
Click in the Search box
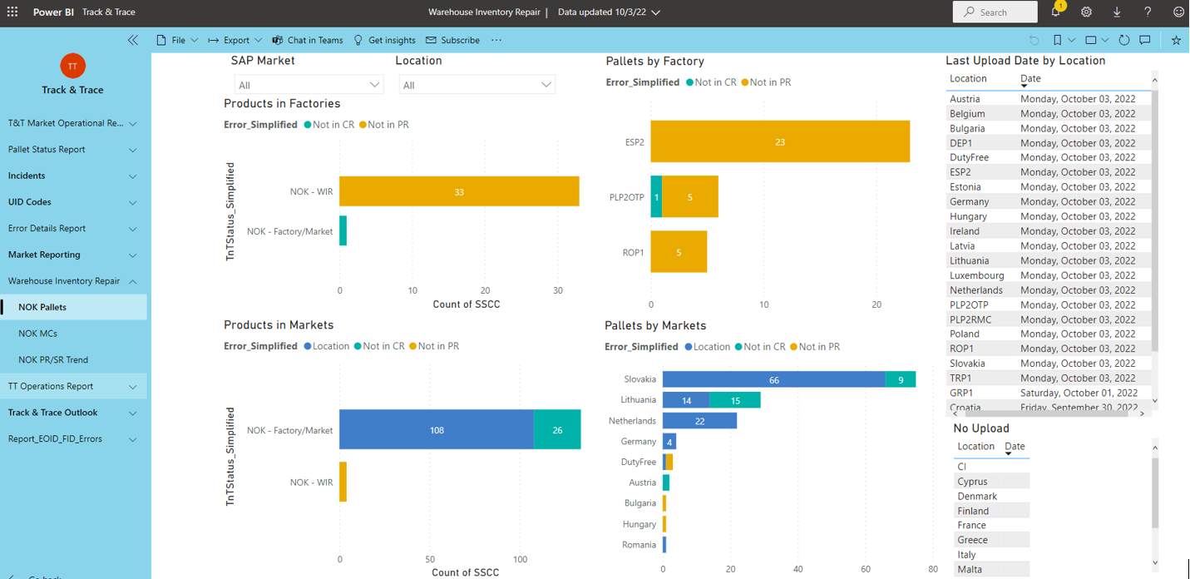click(x=995, y=12)
